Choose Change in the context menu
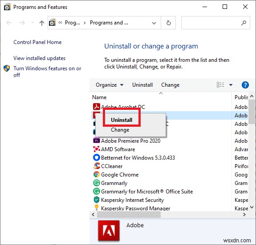This screenshot has height=245, width=256. click(x=120, y=130)
